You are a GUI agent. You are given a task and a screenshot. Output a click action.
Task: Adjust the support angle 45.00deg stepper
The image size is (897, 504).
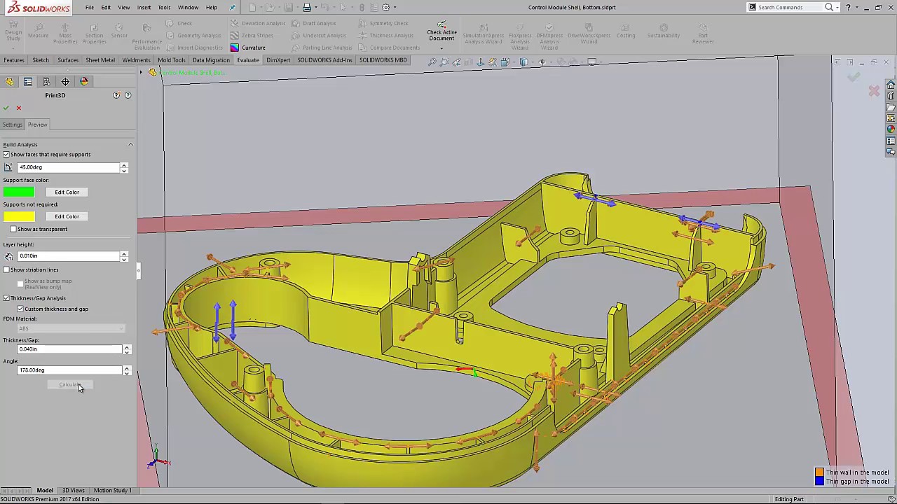pos(124,167)
